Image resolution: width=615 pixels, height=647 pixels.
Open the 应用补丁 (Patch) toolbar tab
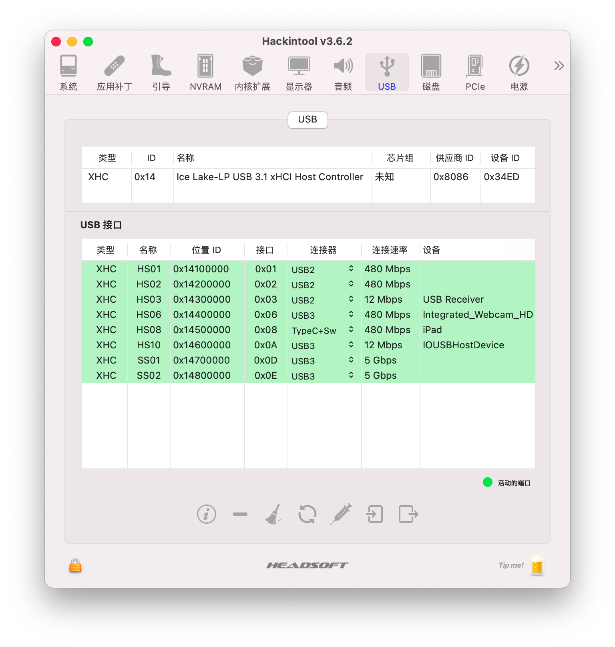pyautogui.click(x=115, y=72)
